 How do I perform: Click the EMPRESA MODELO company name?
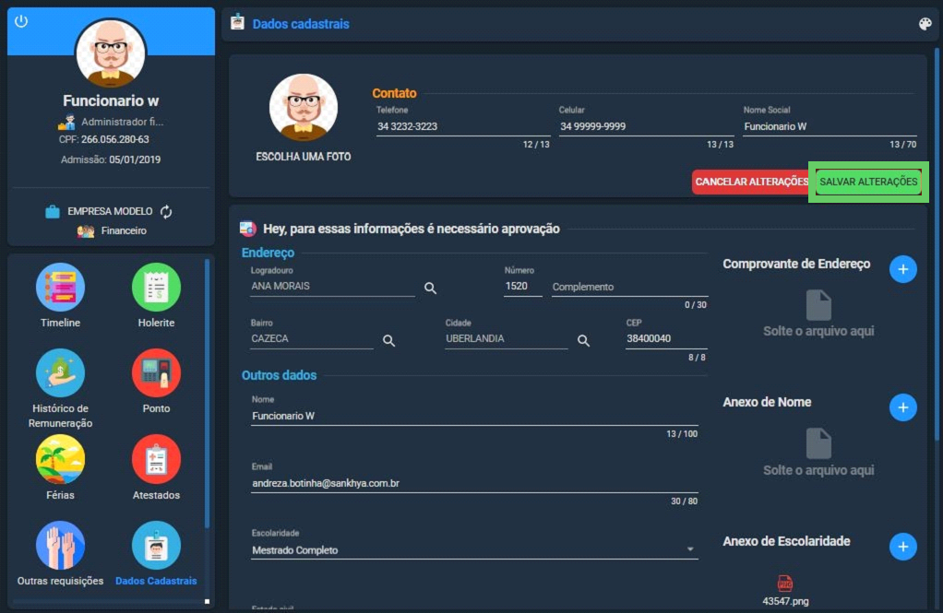[110, 211]
